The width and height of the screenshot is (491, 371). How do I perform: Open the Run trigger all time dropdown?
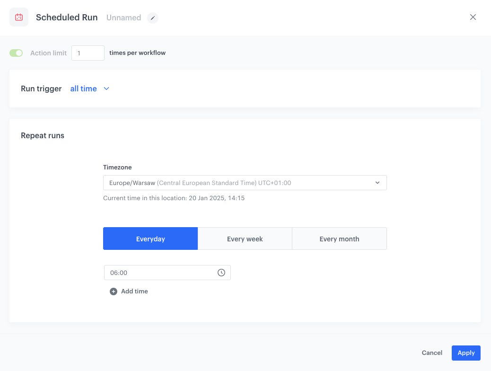(84, 88)
